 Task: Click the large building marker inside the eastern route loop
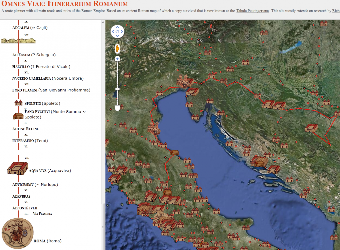[311, 128]
